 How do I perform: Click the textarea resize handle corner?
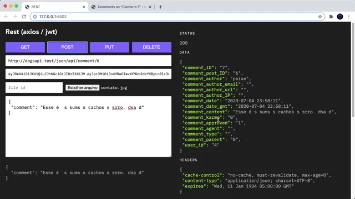[x=170, y=155]
